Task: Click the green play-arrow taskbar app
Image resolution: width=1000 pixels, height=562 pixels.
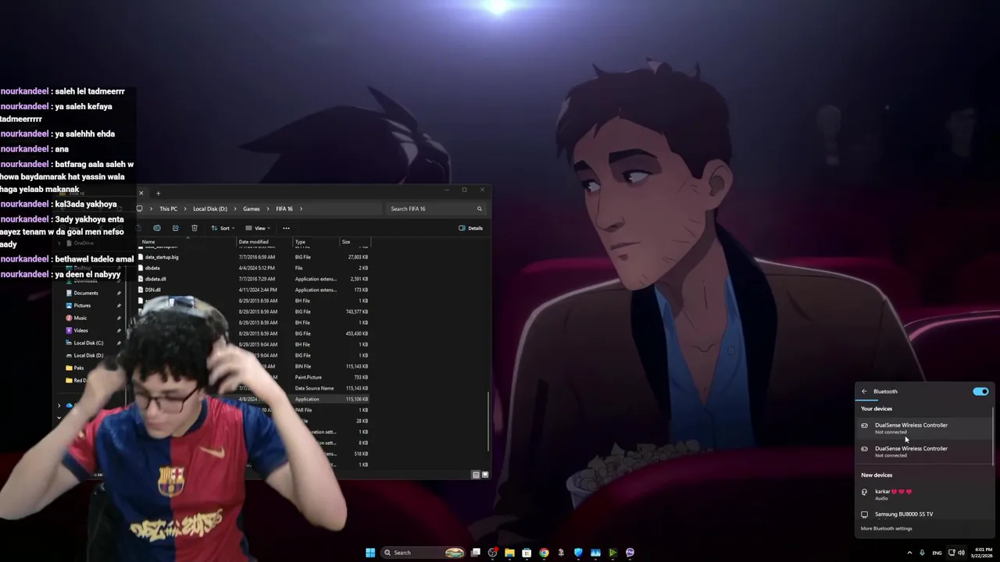Action: [x=612, y=553]
